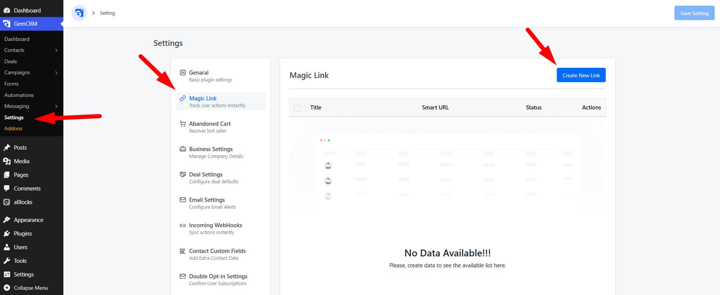Click the Appearance brush icon

pos(7,220)
